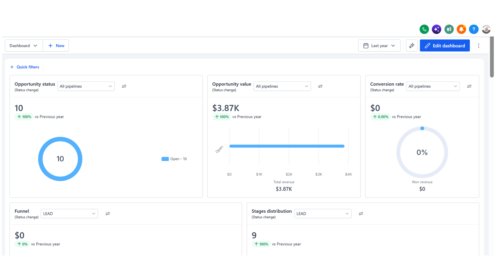Click the number 9 in Stages distribution
Screen dimensions: 496x279
pos(254,235)
